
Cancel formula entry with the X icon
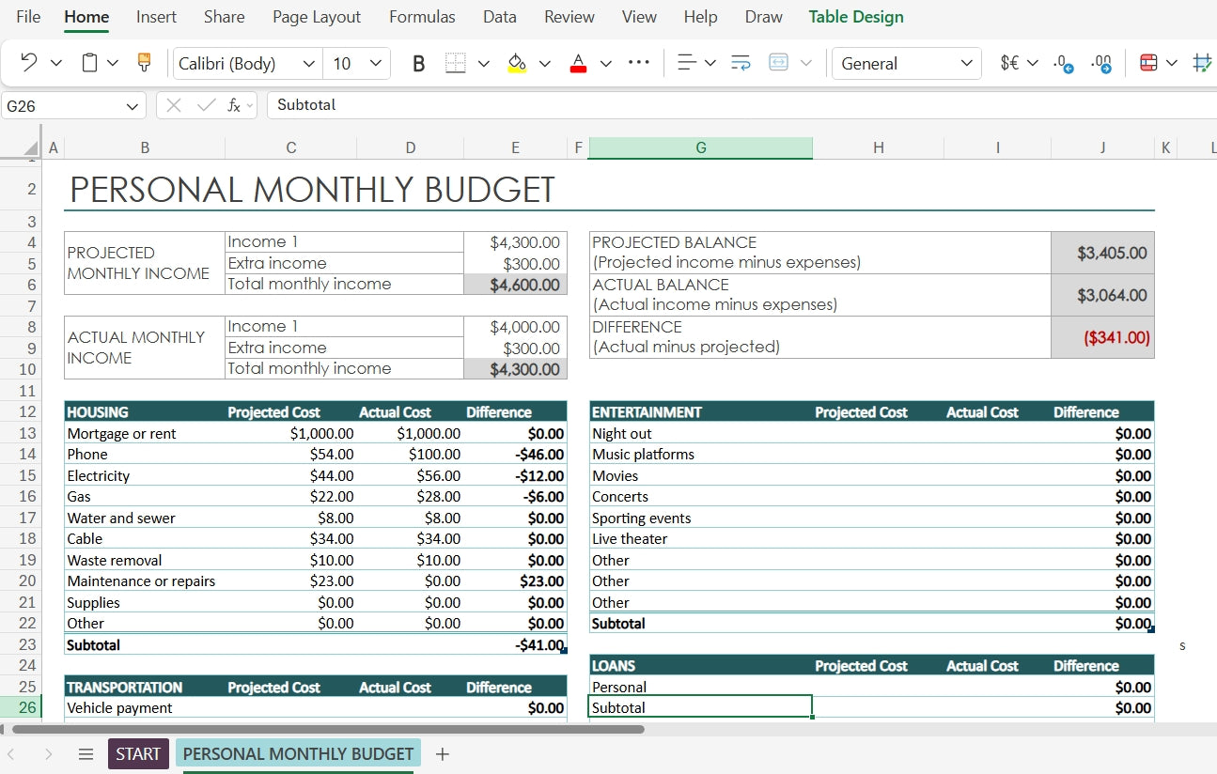[x=173, y=105]
